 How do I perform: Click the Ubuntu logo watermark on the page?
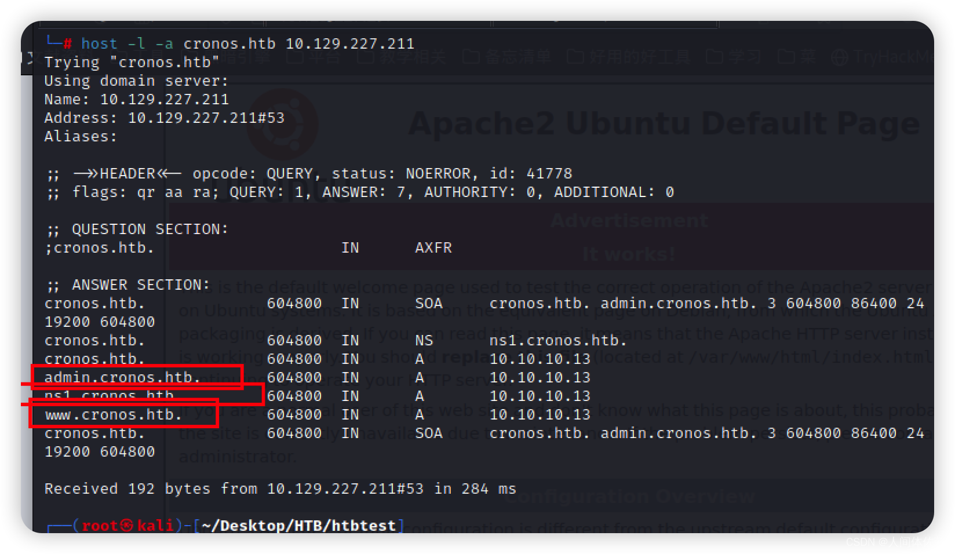pos(280,123)
